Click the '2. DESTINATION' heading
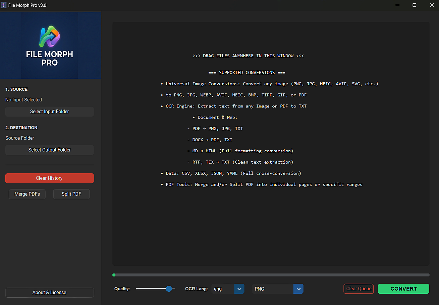This screenshot has width=439, height=305. click(21, 128)
